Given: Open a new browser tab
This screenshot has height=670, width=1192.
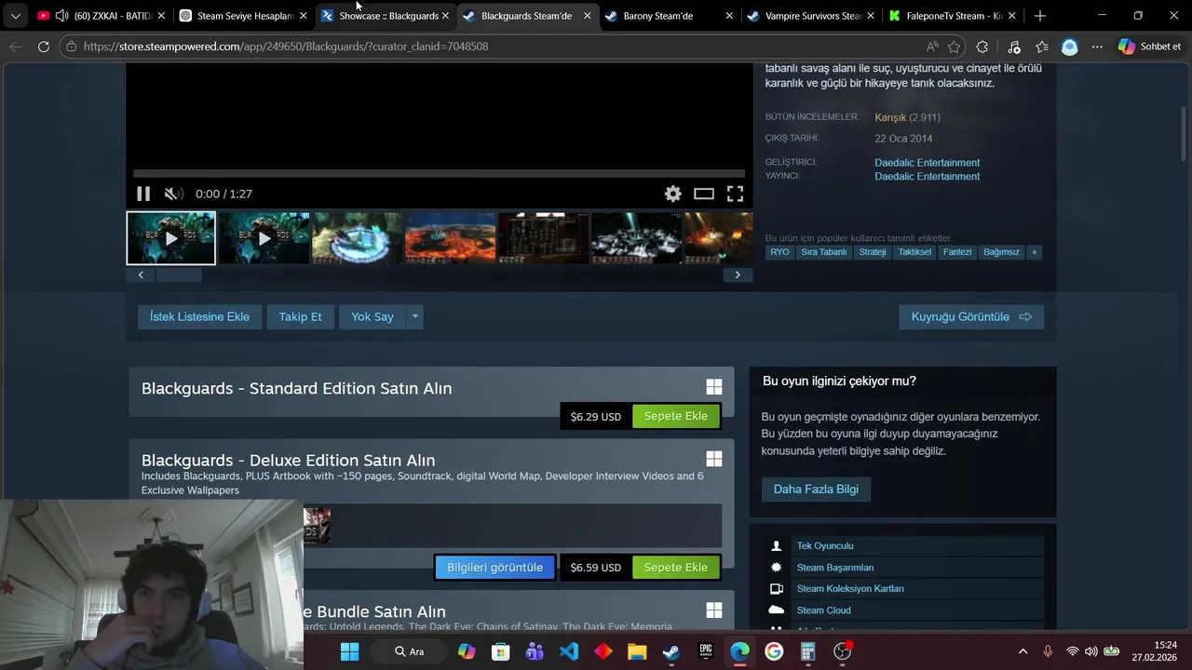Looking at the screenshot, I should pos(1040,16).
